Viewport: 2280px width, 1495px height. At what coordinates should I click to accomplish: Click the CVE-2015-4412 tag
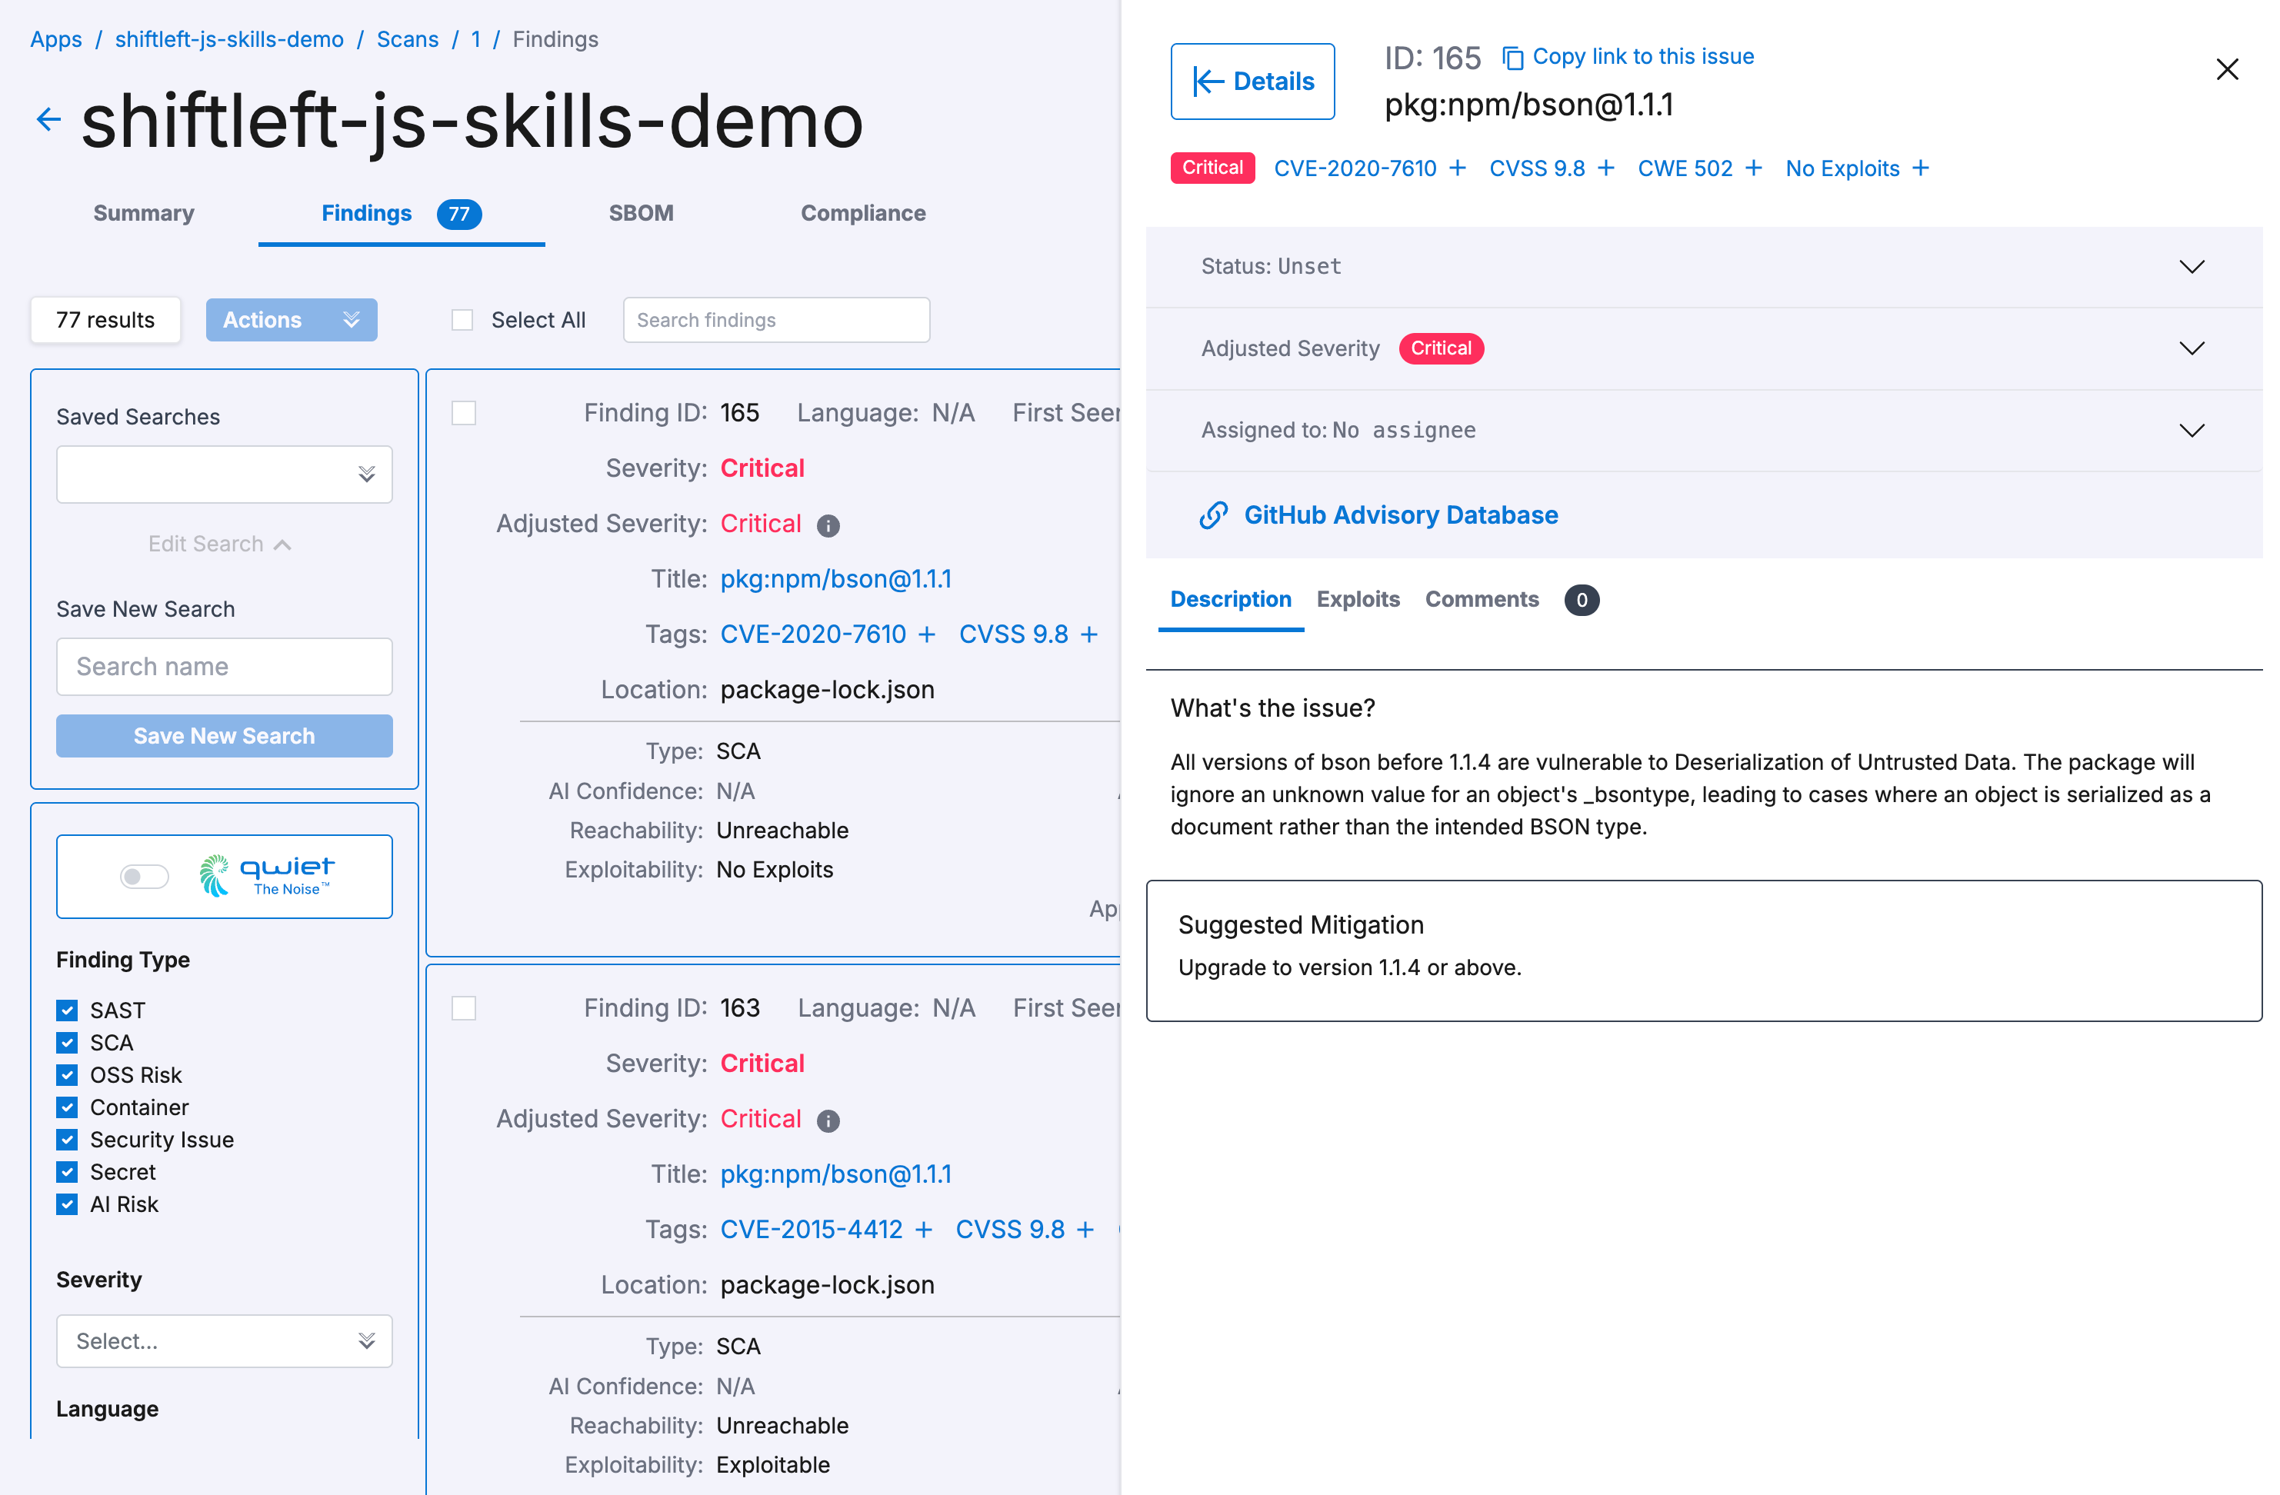(x=812, y=1230)
